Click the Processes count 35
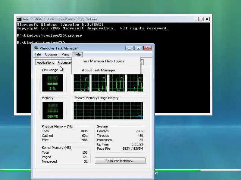 tap(141, 140)
